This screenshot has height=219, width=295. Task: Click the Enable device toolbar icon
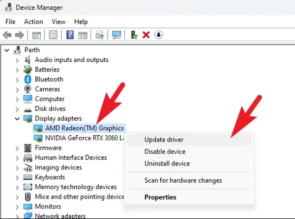134,35
